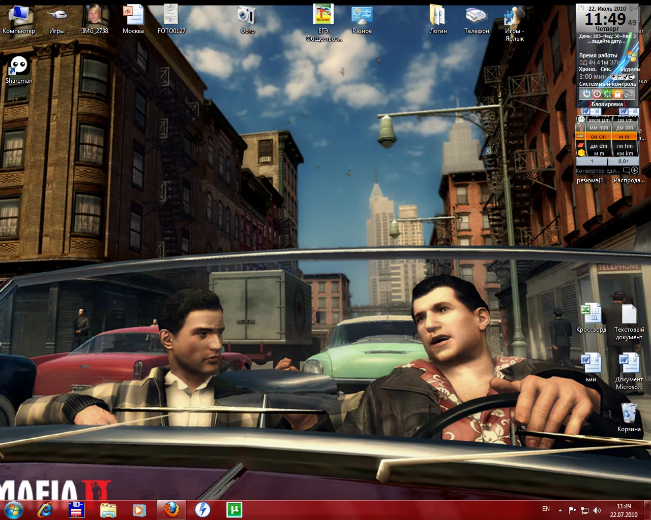The height and width of the screenshot is (520, 651).
Task: Open the Компьютер desktop icon
Action: [19, 19]
